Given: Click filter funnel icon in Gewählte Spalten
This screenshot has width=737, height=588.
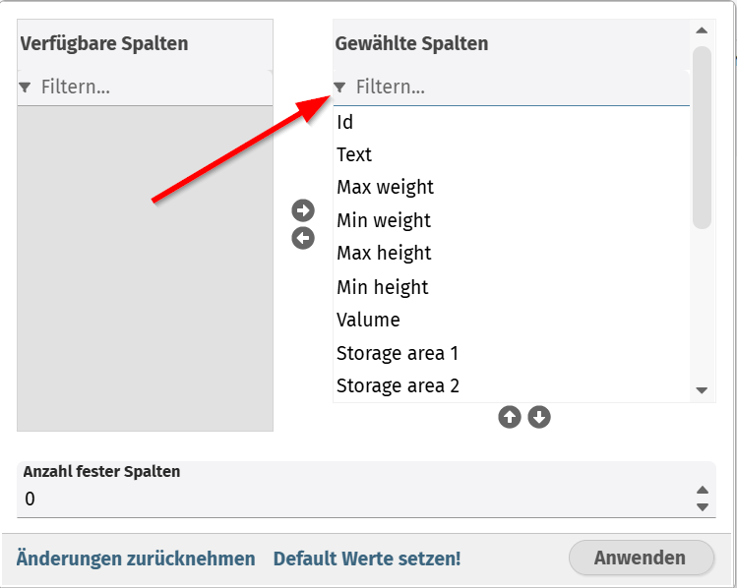Looking at the screenshot, I should (x=340, y=88).
